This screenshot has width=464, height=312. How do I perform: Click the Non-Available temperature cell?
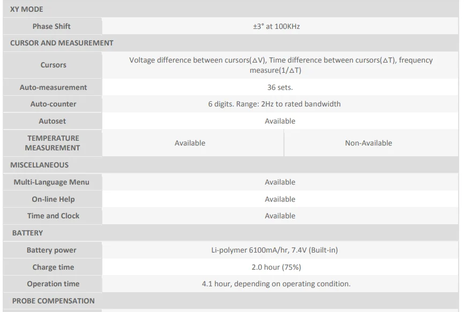[368, 143]
